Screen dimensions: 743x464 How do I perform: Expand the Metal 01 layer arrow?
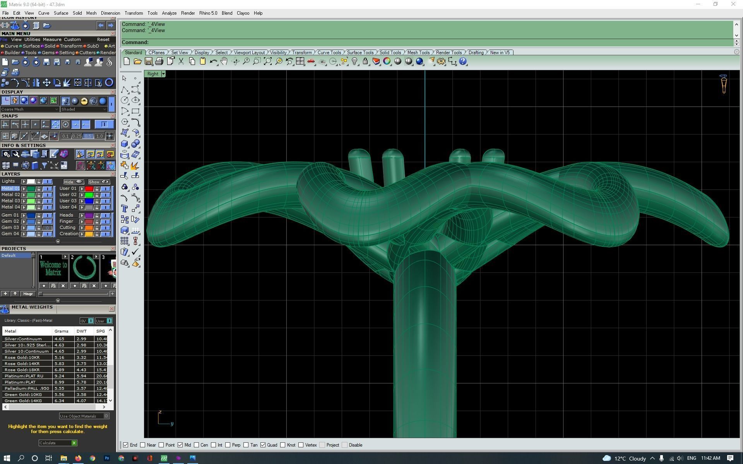[x=24, y=189]
